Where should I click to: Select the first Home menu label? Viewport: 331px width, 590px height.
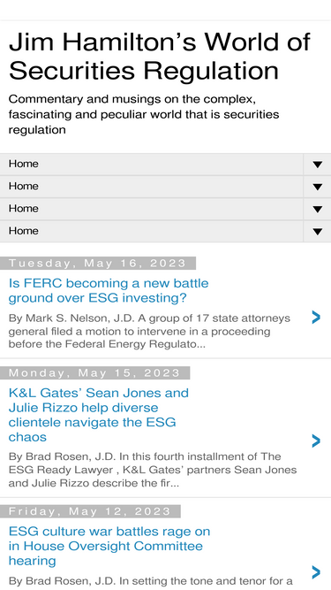23,164
